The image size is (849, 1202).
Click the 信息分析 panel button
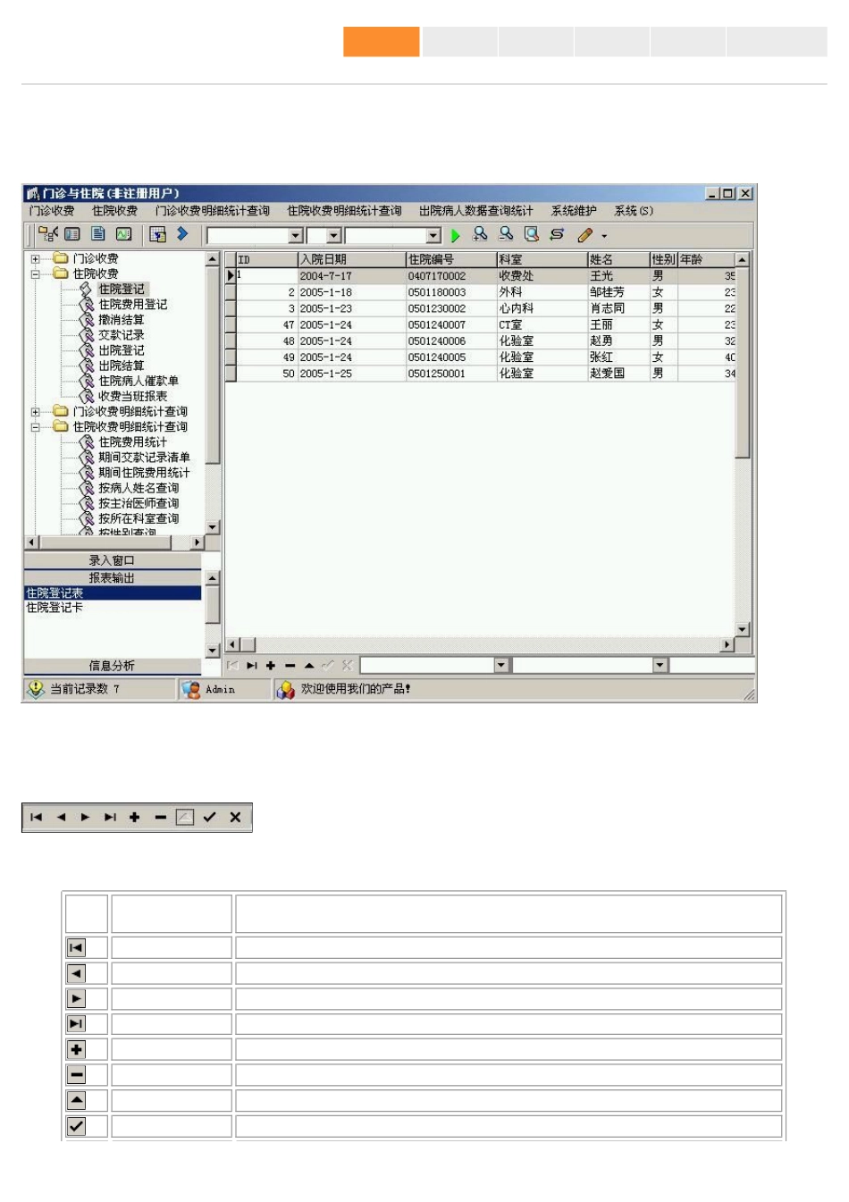112,666
